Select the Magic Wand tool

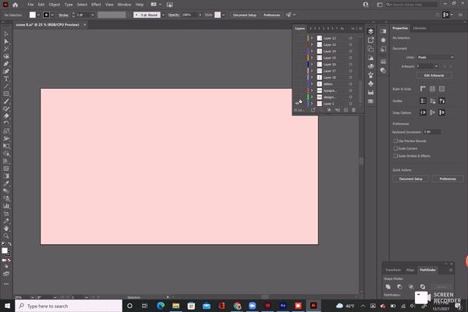6,48
